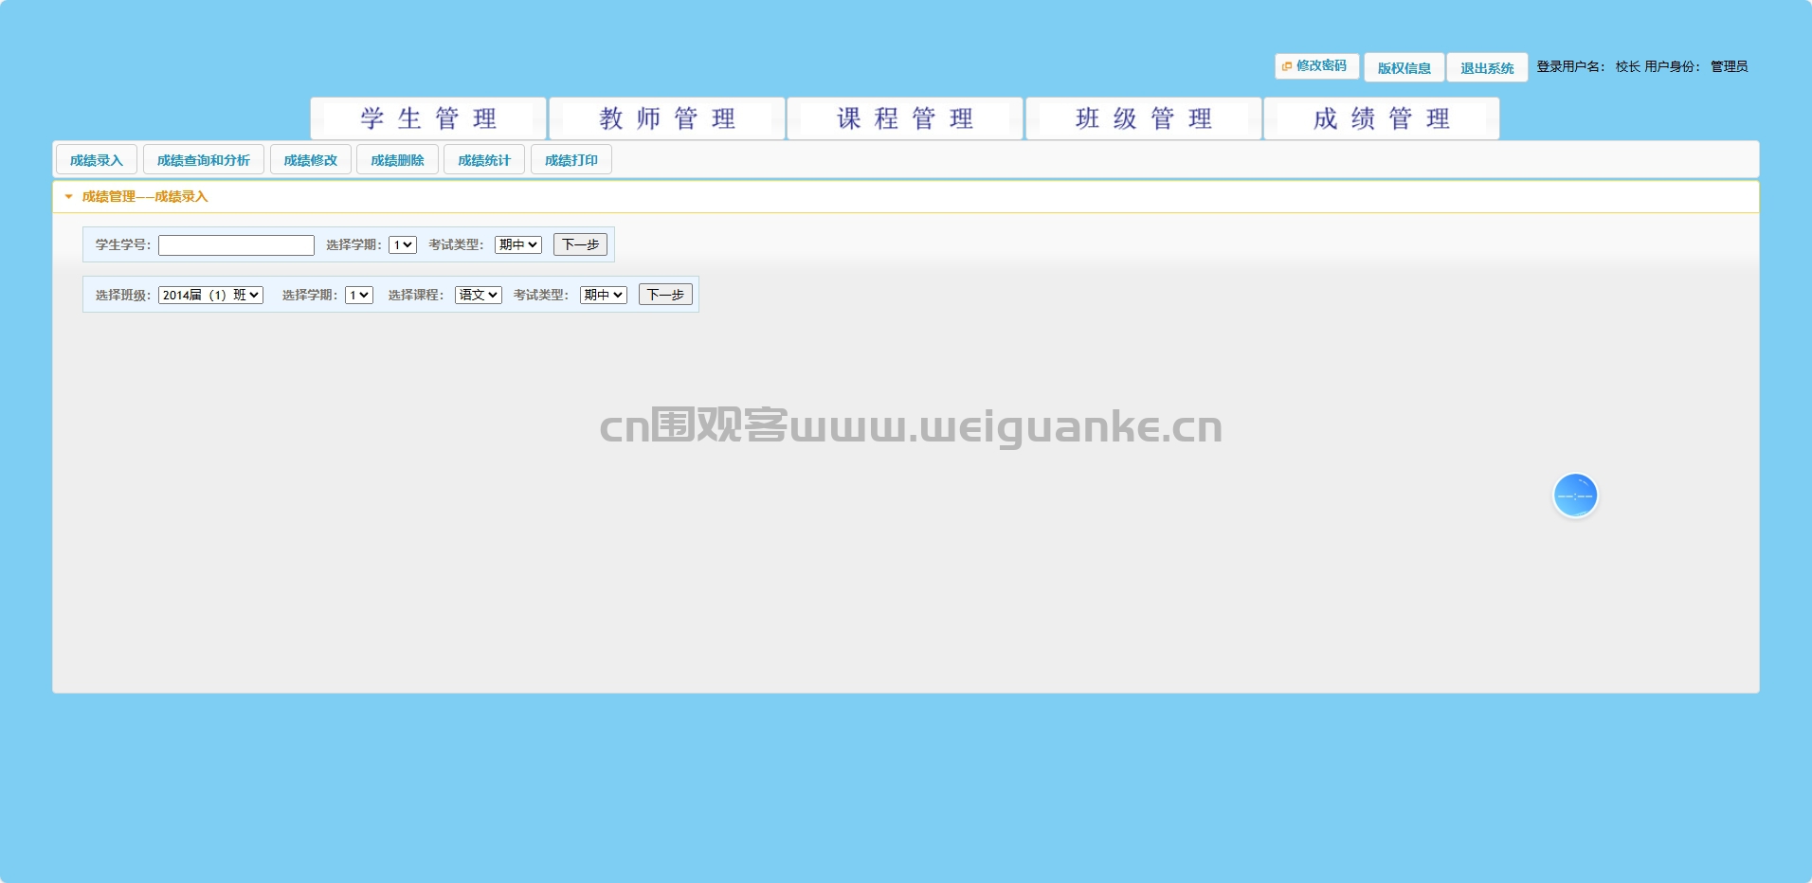The height and width of the screenshot is (883, 1812).
Task: Open 考试类型 dropdown in student number row
Action: [x=518, y=244]
